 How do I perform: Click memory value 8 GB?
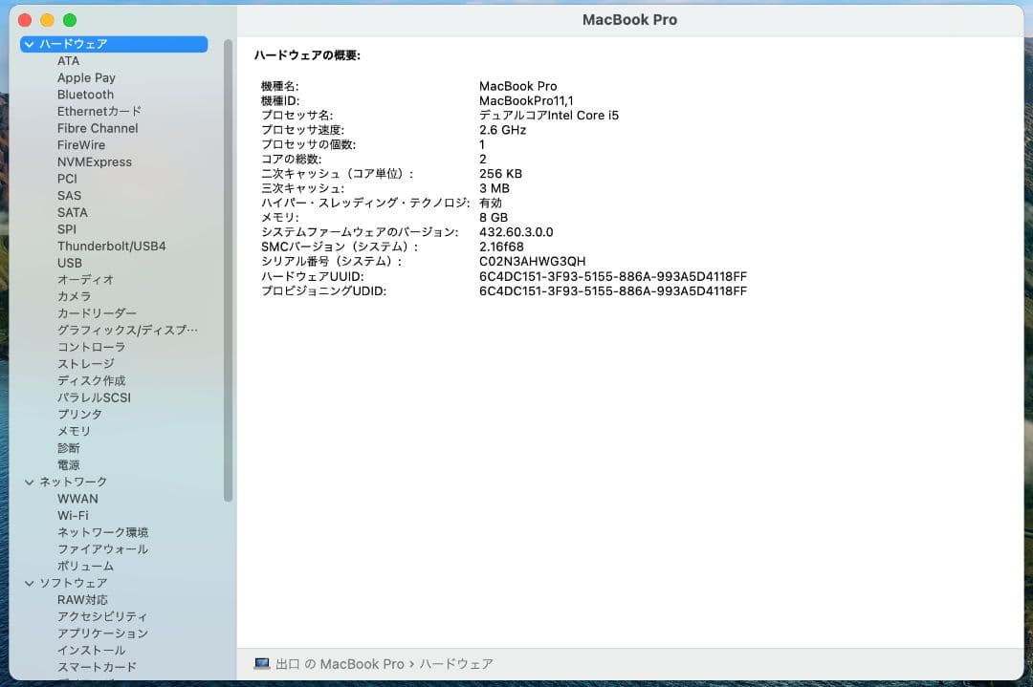494,217
